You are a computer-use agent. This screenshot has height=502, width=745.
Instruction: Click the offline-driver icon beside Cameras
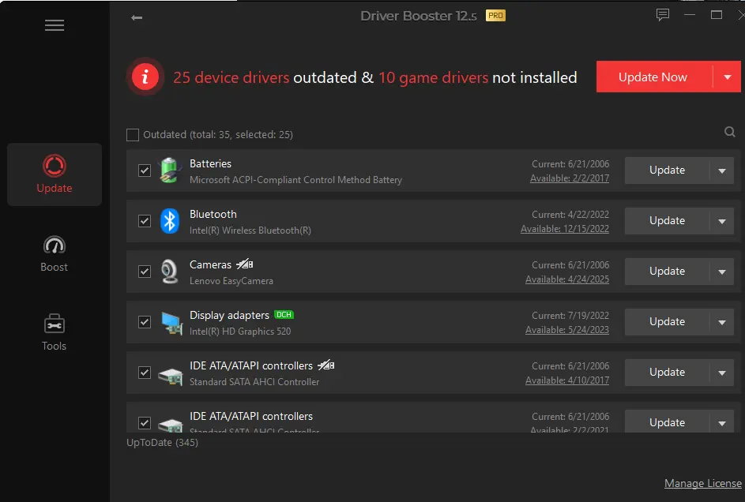[245, 264]
